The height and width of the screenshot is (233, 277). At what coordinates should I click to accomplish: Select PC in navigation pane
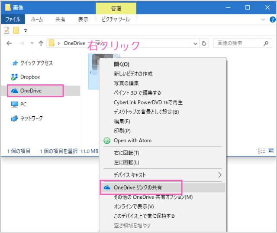click(19, 105)
